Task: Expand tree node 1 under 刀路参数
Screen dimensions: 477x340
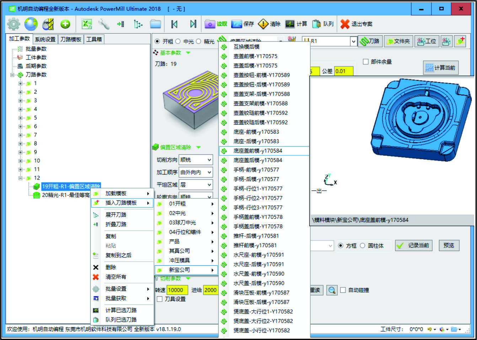Action: point(20,84)
